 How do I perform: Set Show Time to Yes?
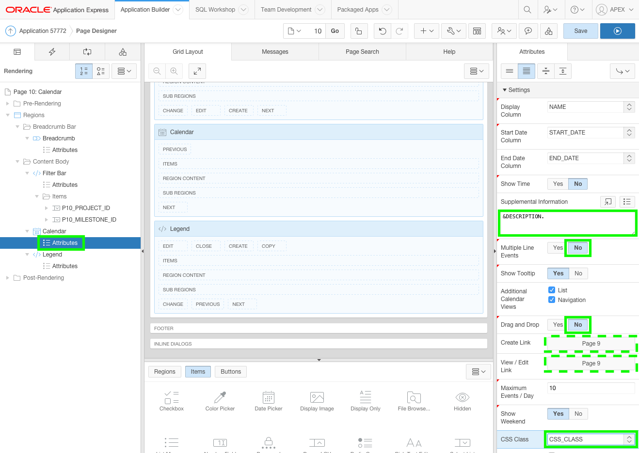558,184
